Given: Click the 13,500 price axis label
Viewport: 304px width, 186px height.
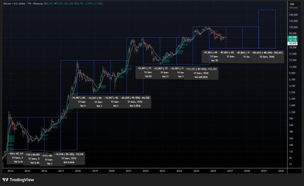Looking at the screenshot, I should point(293,67).
